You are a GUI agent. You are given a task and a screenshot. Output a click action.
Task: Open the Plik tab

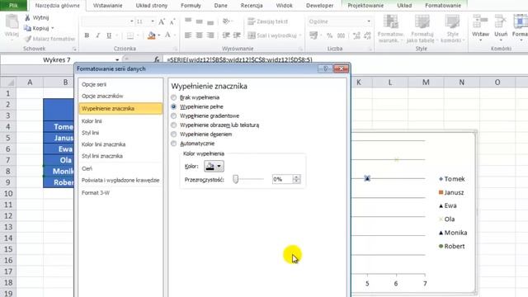13,6
